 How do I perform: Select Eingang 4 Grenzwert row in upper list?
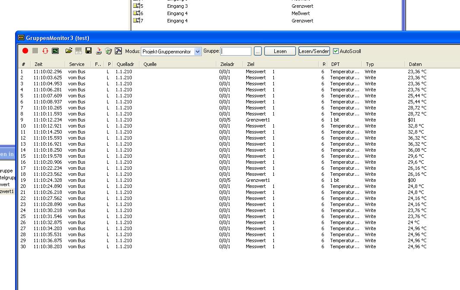(x=177, y=21)
